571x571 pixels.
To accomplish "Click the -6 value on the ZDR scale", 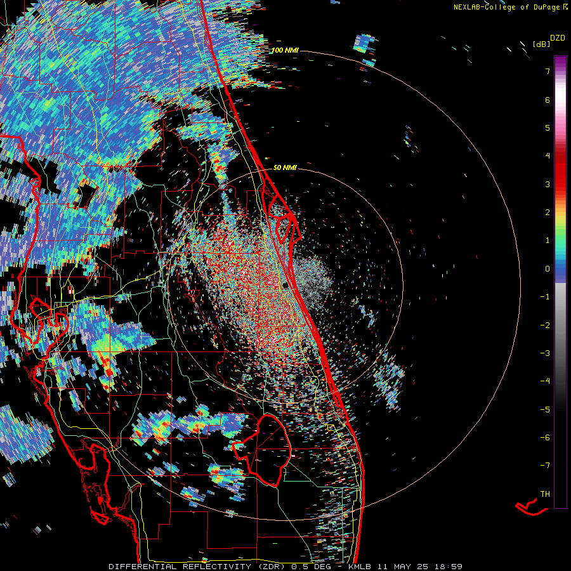I will 545,437.
